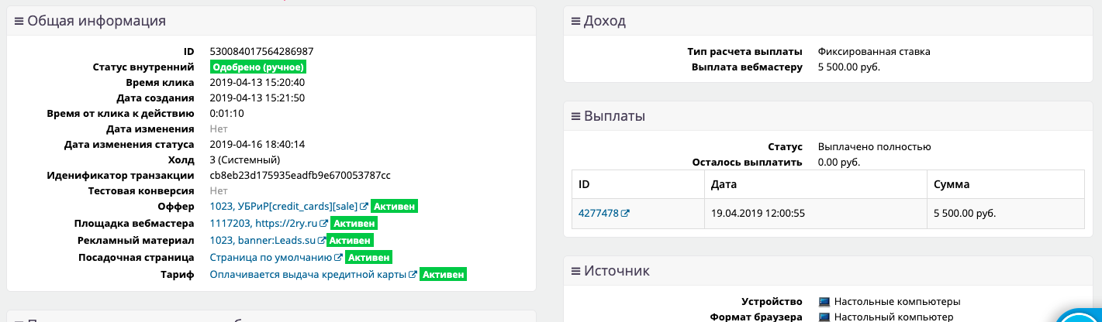Click the Сумма column header in payouts table
Viewport: 1102px width, 322px height.
pos(952,186)
